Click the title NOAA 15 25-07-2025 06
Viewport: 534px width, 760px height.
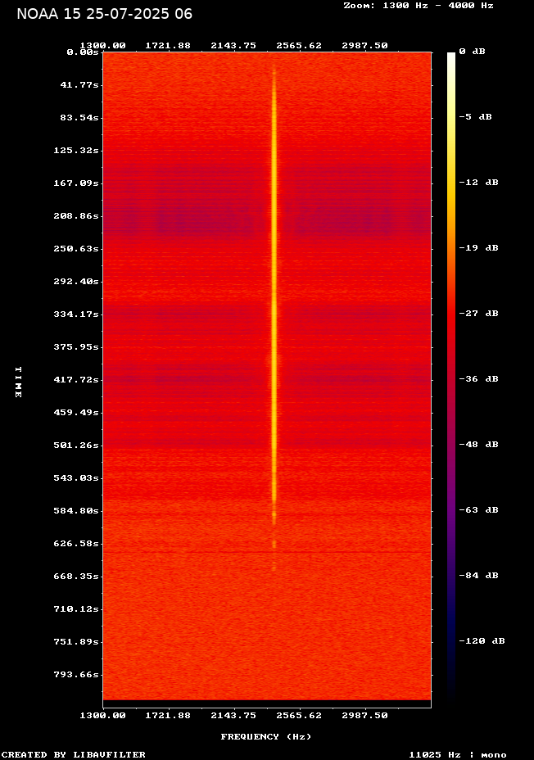click(x=104, y=14)
